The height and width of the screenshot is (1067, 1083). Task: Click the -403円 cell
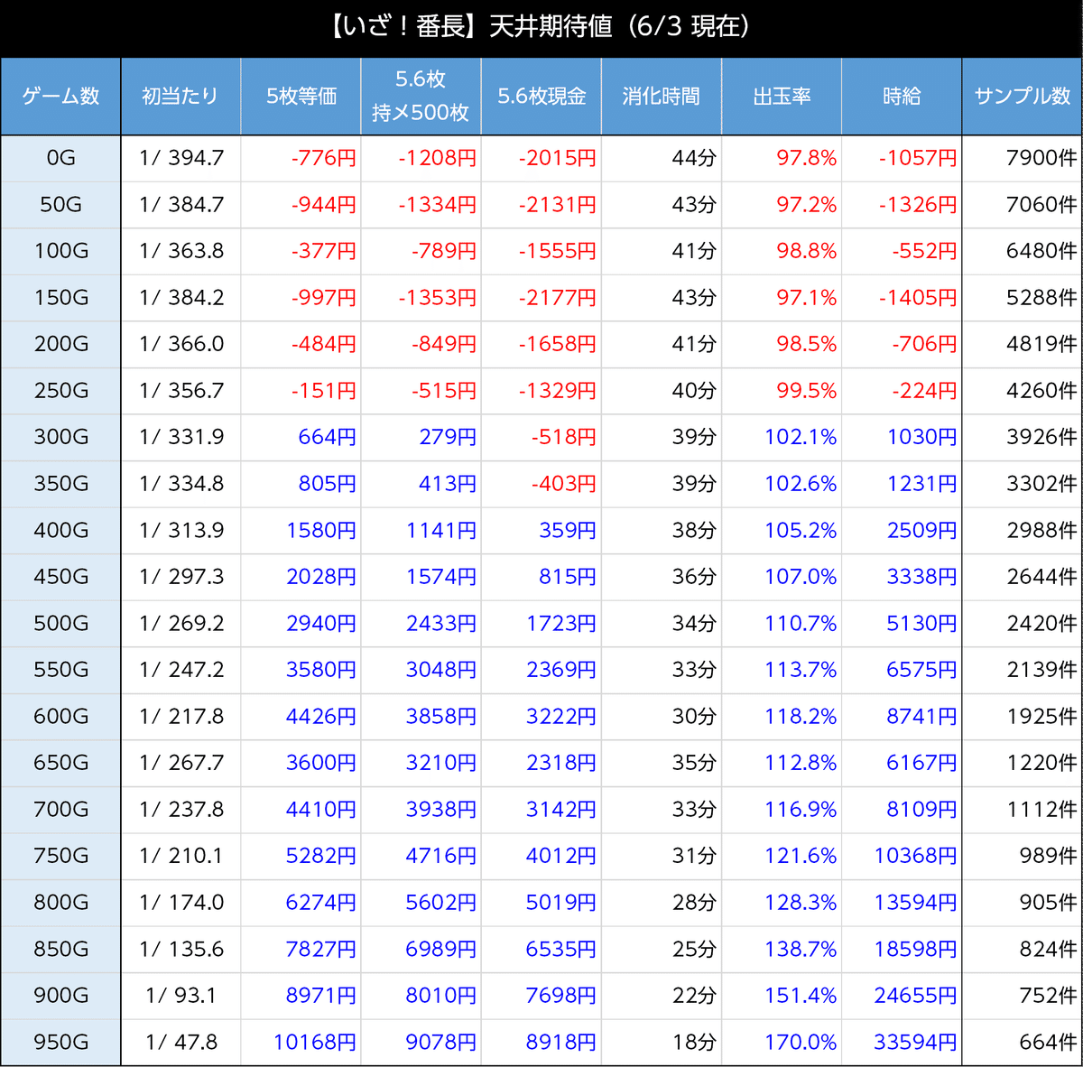click(x=541, y=484)
